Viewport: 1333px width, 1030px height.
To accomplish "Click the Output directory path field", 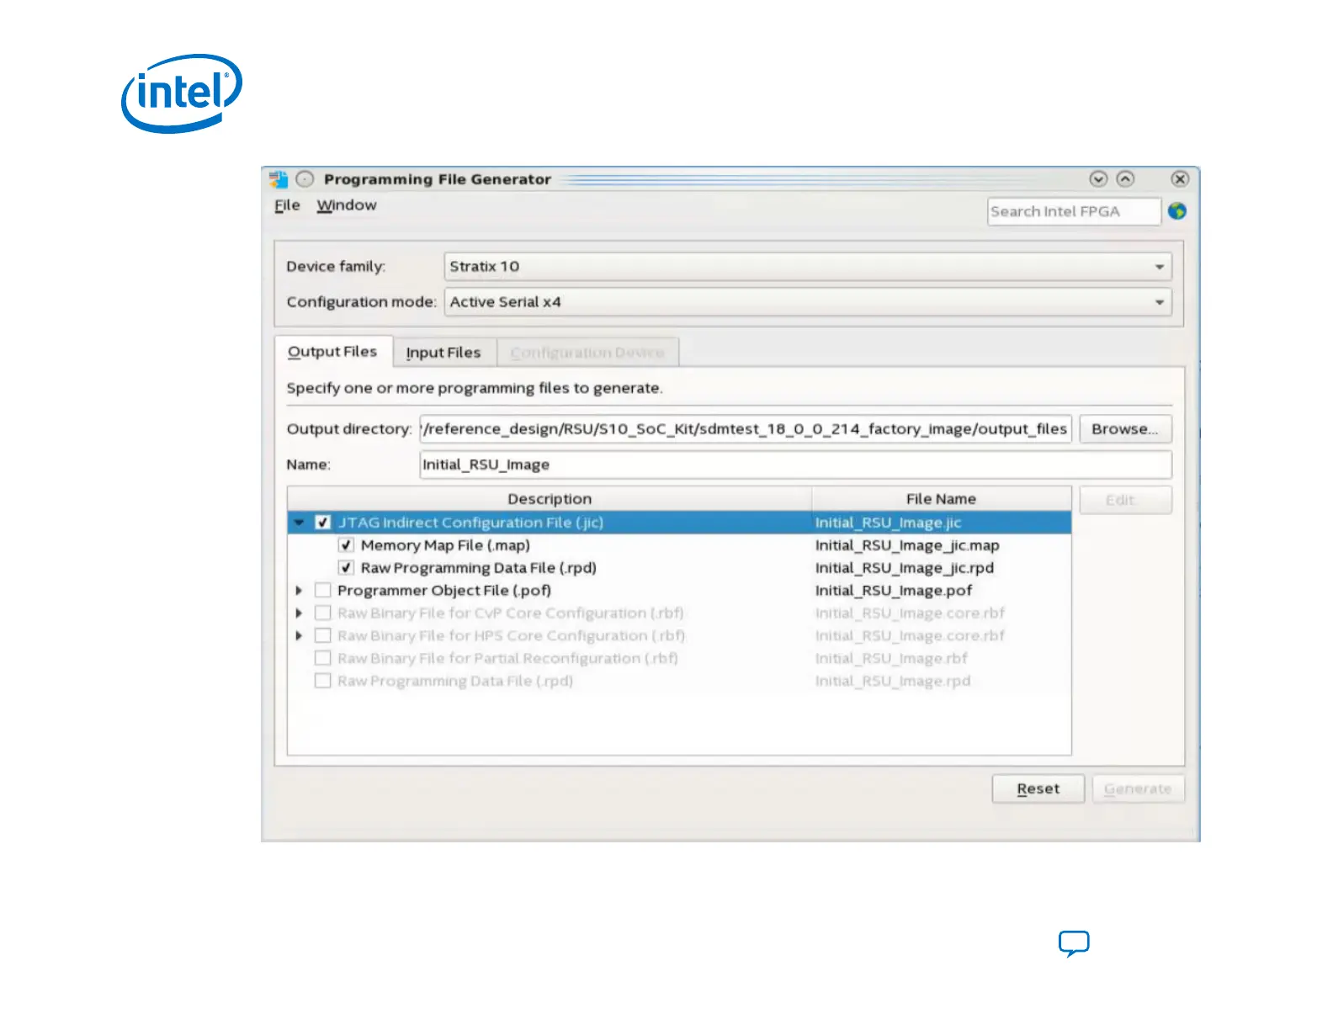I will [x=746, y=429].
